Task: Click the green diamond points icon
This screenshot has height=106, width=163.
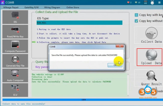Action: (x=136, y=2)
